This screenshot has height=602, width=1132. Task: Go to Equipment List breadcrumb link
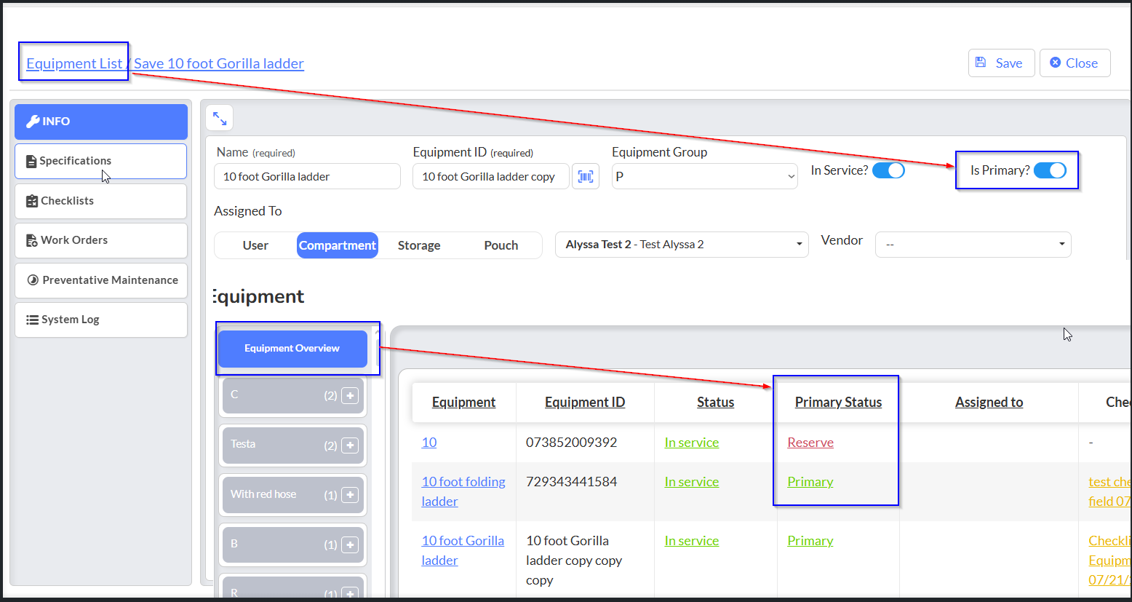pyautogui.click(x=74, y=63)
